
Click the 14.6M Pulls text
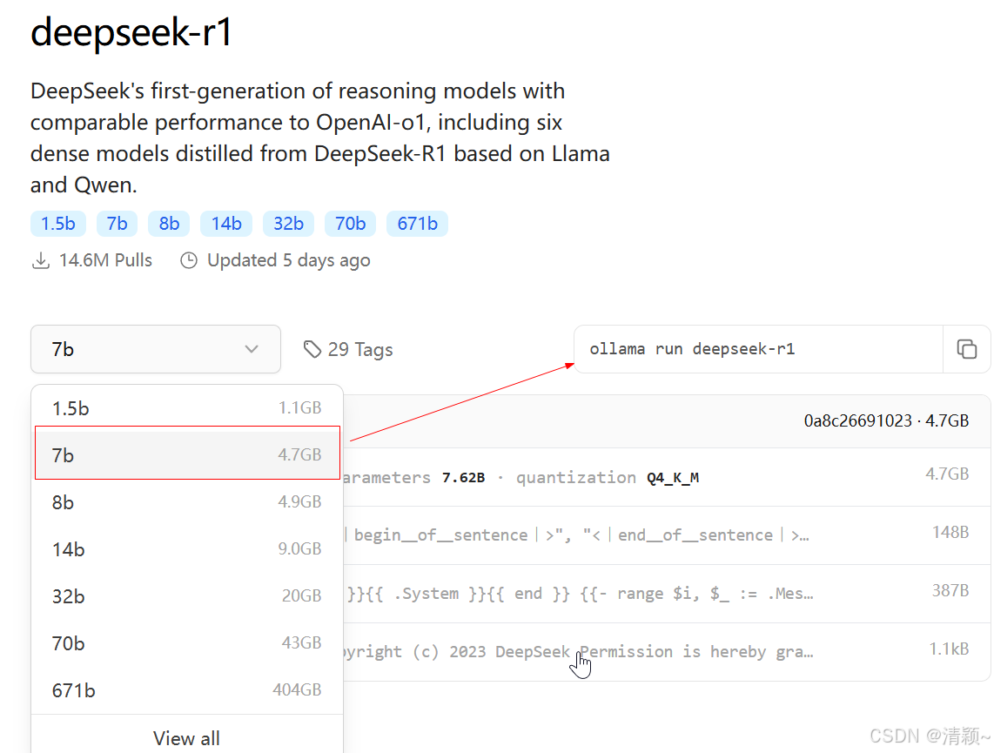105,260
